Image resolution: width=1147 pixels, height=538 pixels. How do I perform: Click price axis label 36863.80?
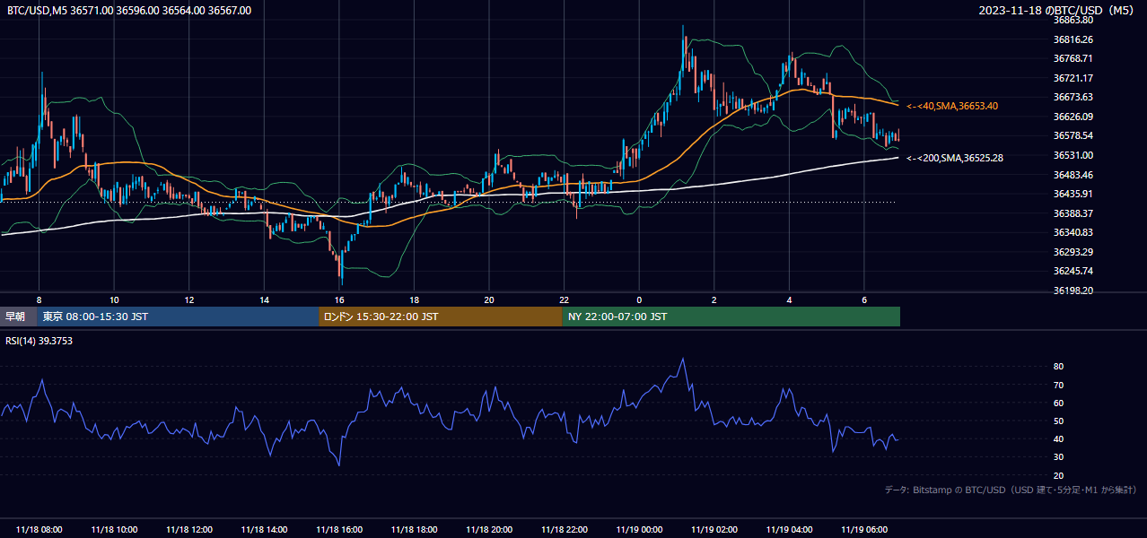pos(1073,20)
